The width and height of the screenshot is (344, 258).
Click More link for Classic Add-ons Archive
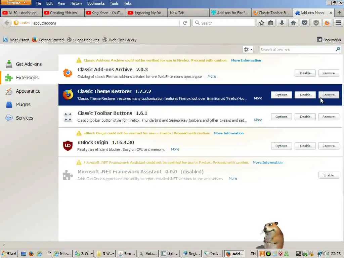coord(212,76)
